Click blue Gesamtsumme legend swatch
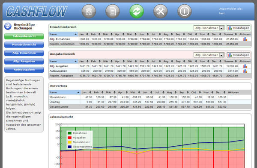The image size is (257, 168). click(x=70, y=147)
